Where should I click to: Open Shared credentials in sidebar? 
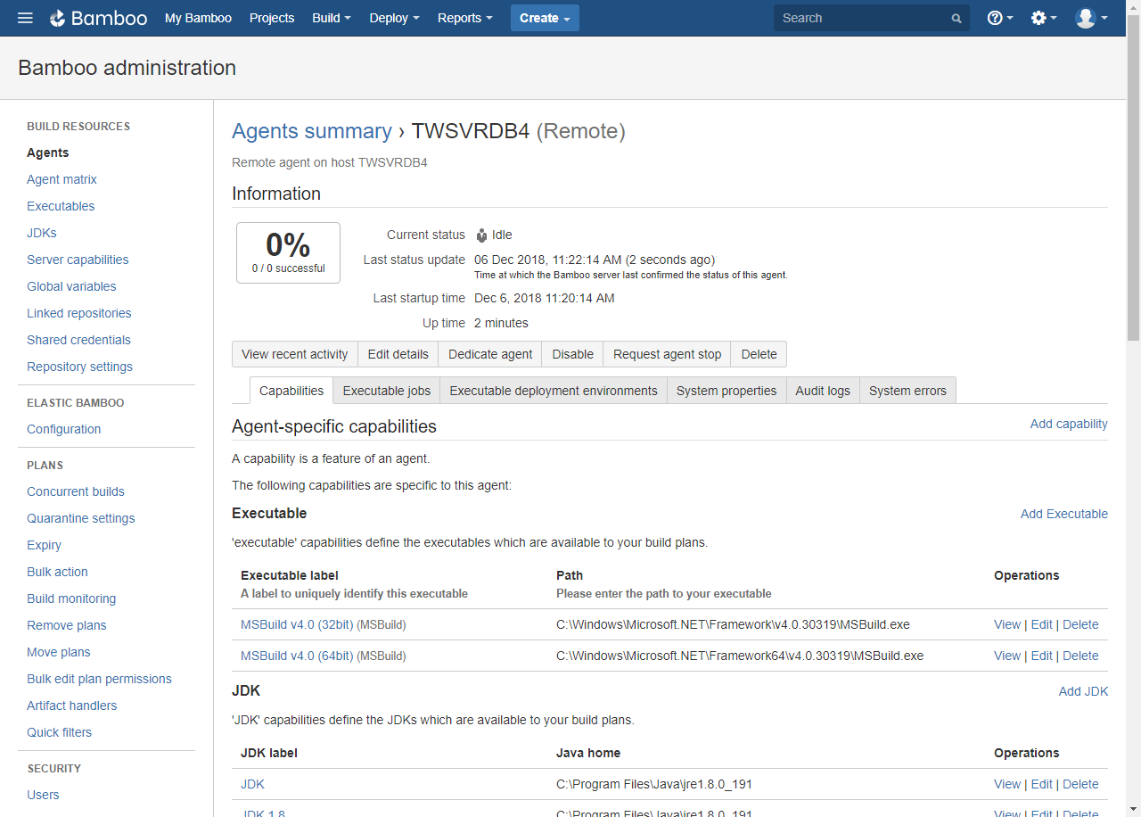(78, 340)
